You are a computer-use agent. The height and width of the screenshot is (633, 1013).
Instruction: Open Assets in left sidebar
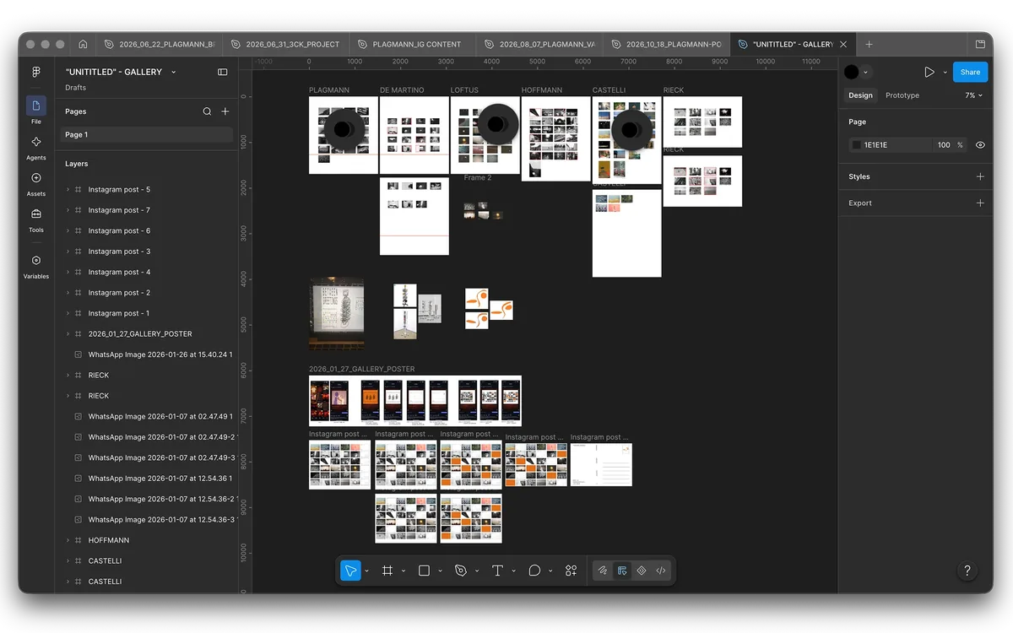[x=36, y=182]
